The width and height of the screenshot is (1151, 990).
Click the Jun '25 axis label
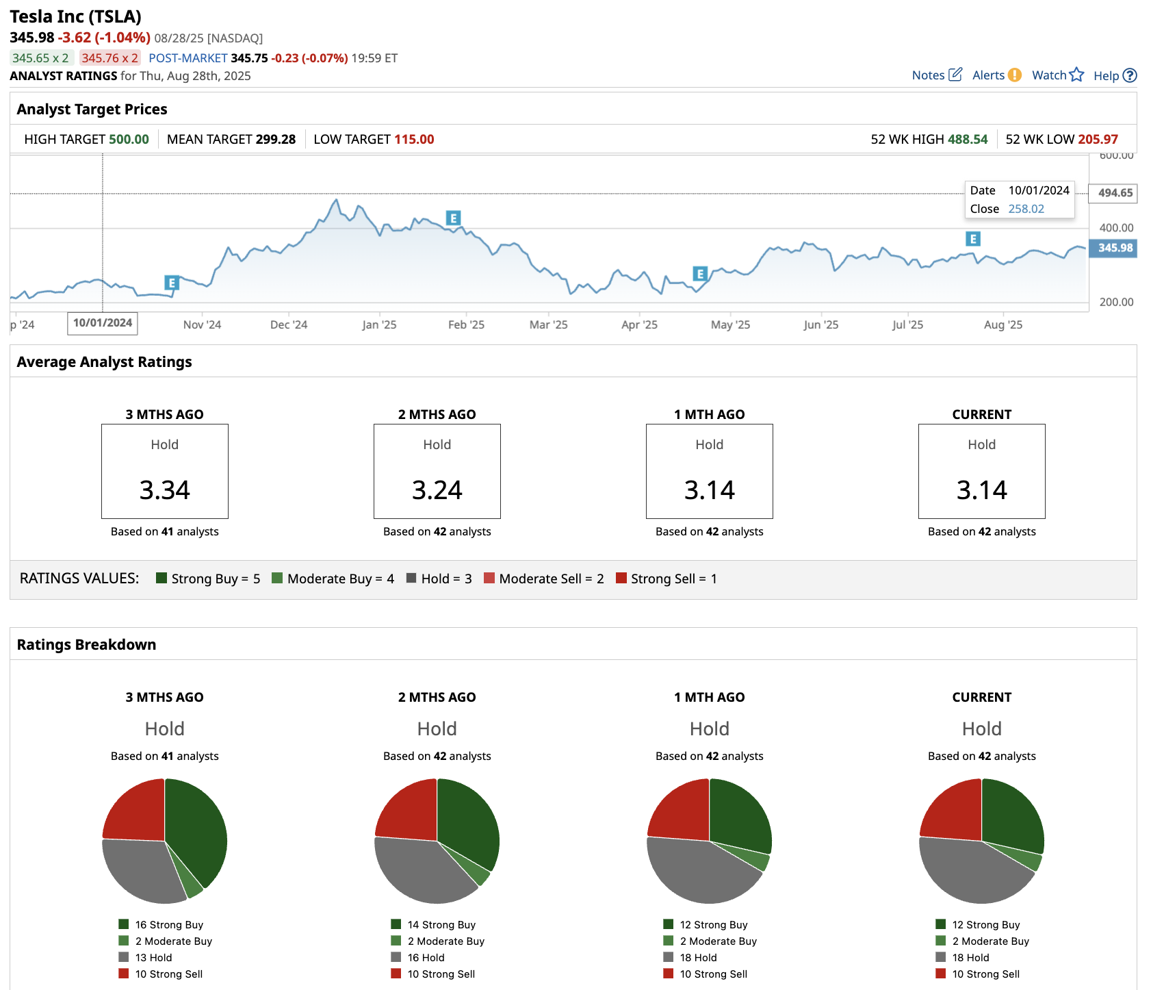pos(820,325)
